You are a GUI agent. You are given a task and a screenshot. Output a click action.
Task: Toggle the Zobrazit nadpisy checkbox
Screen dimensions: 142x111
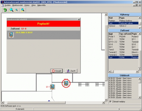point(110,102)
